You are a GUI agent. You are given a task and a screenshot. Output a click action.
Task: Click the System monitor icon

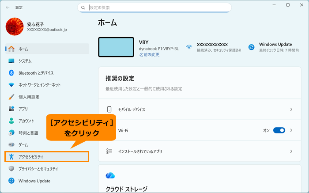(11, 61)
